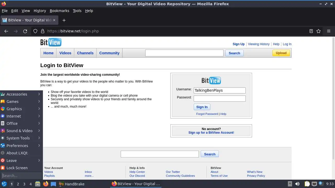Expand the Office submenu

coord(21,124)
